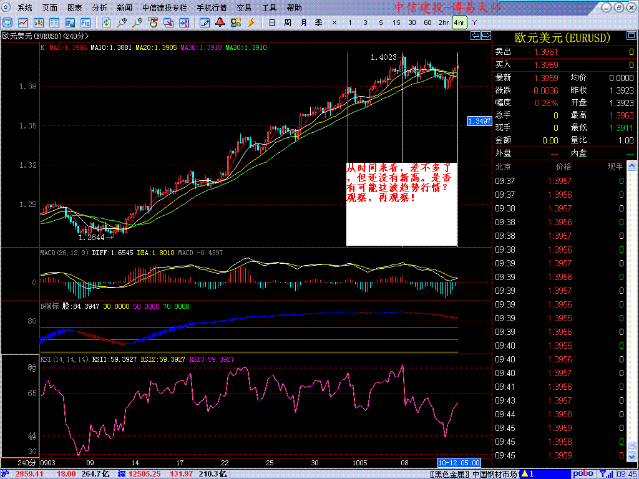
Task: Click the × multiplier period button
Action: [x=334, y=22]
